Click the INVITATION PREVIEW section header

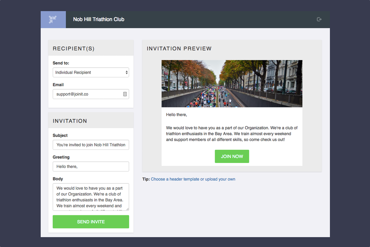pyautogui.click(x=179, y=48)
